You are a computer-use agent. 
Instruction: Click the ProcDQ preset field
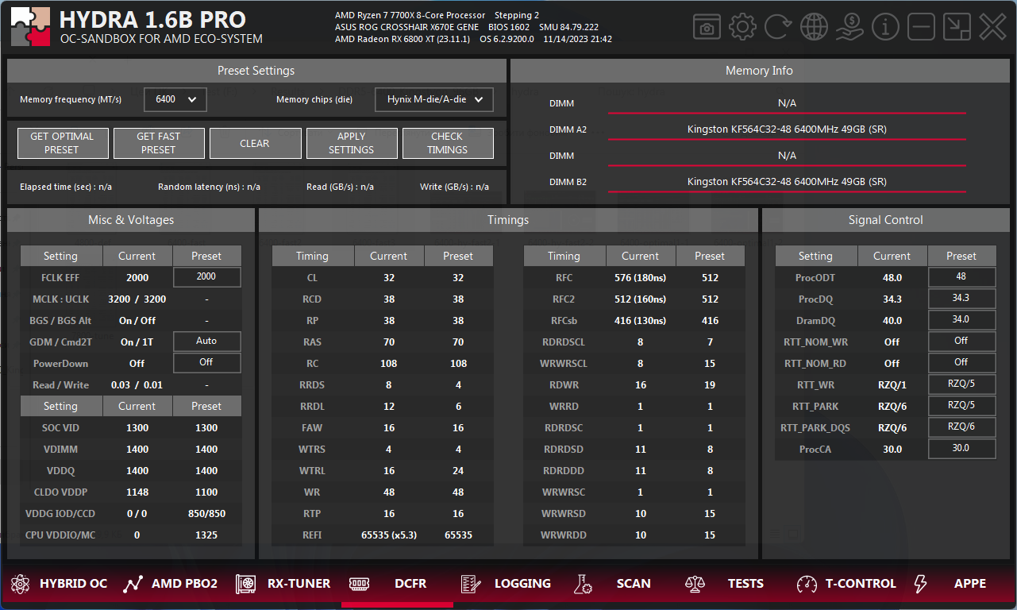[x=961, y=299]
